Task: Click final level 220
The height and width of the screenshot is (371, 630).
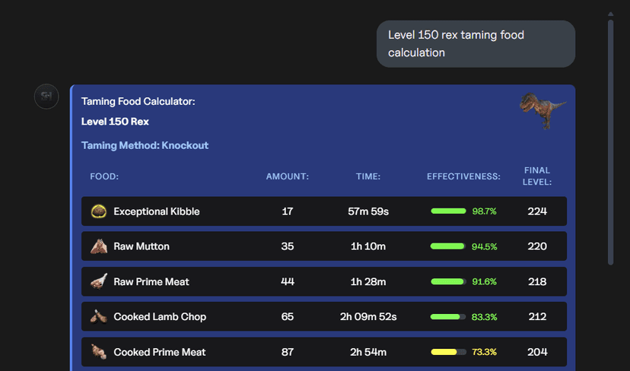Action: point(537,246)
